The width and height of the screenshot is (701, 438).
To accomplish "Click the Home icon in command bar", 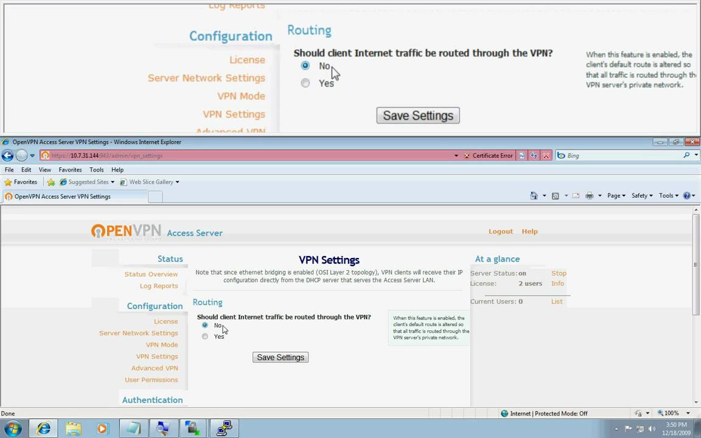I will point(534,195).
